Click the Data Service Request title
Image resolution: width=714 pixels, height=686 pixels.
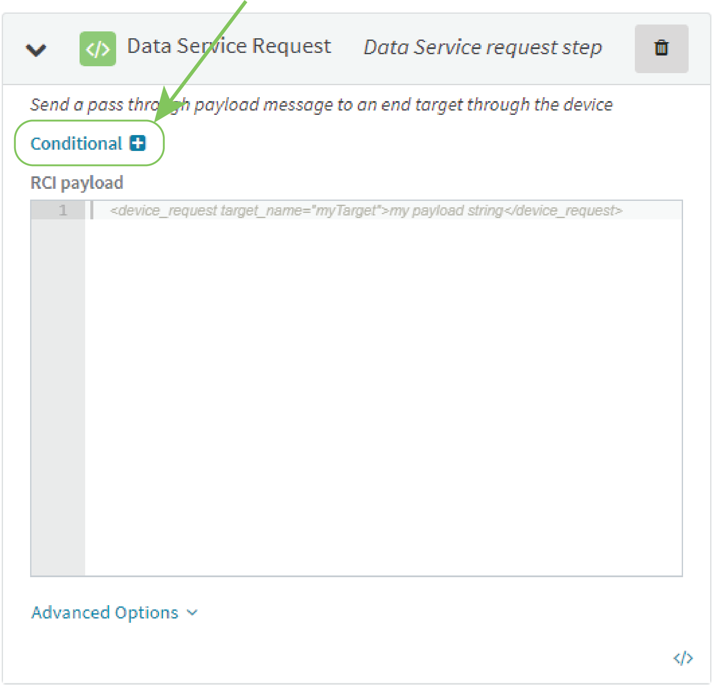click(229, 46)
